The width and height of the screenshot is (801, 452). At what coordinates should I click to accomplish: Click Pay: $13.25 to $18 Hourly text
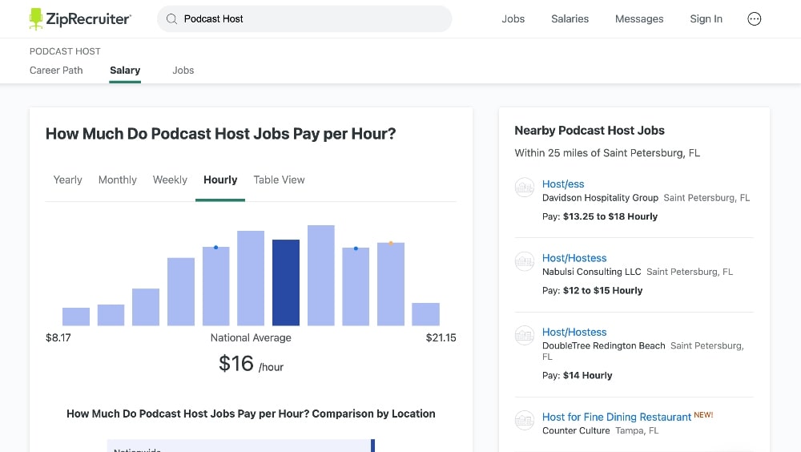(600, 216)
